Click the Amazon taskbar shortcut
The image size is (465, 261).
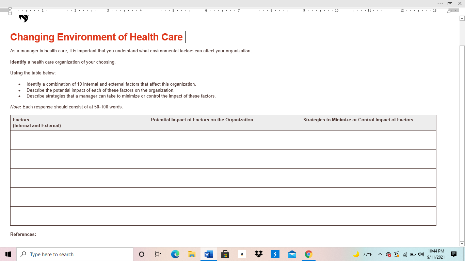point(242,254)
